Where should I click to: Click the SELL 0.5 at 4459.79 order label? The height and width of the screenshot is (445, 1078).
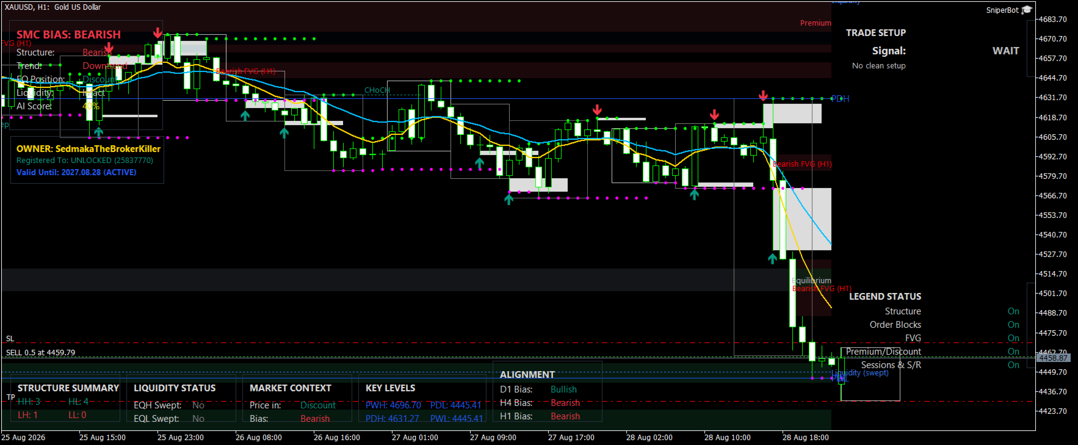click(x=40, y=353)
